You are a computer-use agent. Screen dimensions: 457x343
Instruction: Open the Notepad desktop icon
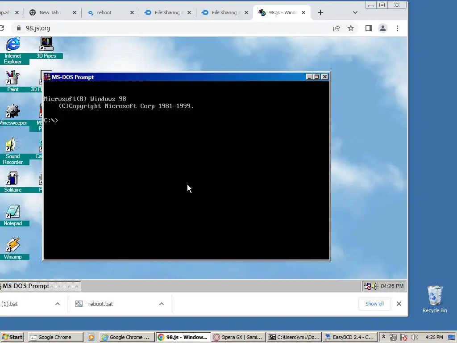(x=12, y=215)
